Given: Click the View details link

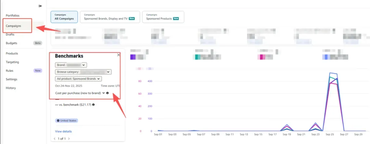Looking at the screenshot, I should pyautogui.click(x=63, y=131).
